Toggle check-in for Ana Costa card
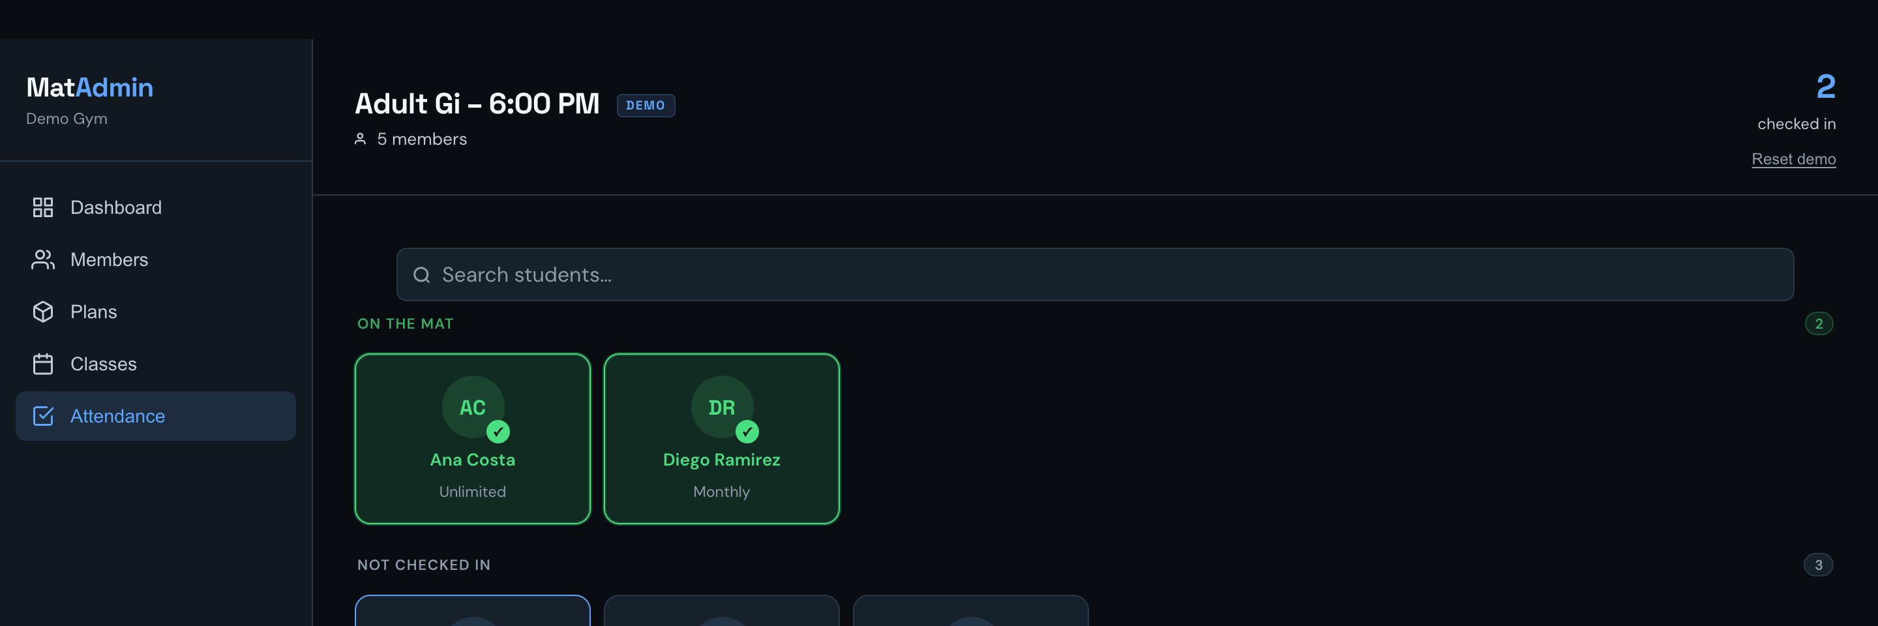Screen dimensions: 1878x626 tap(472, 439)
